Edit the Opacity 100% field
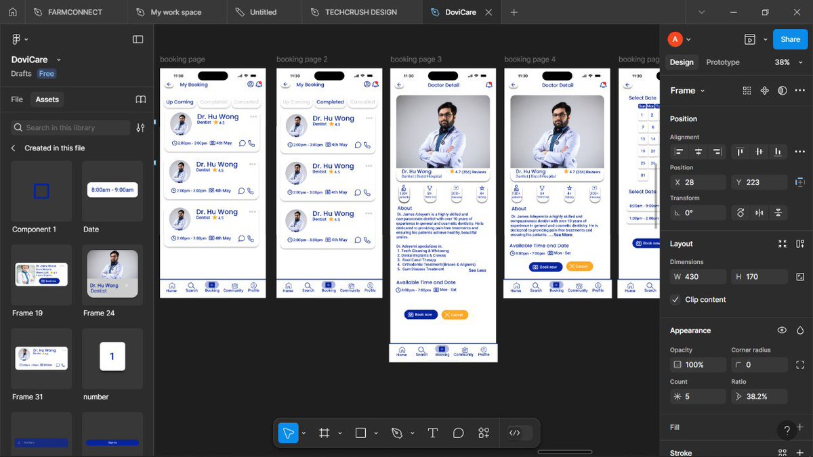Viewport: 813px width, 457px height. [697, 365]
